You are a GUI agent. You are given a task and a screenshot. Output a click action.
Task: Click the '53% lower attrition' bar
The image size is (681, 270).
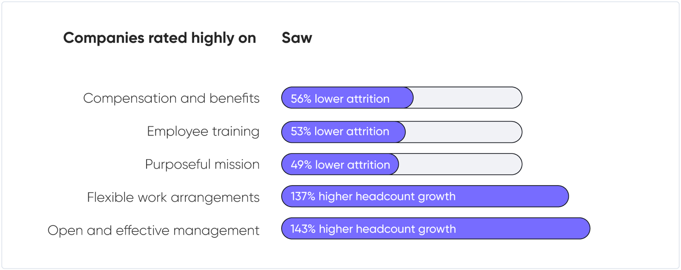[x=343, y=132]
